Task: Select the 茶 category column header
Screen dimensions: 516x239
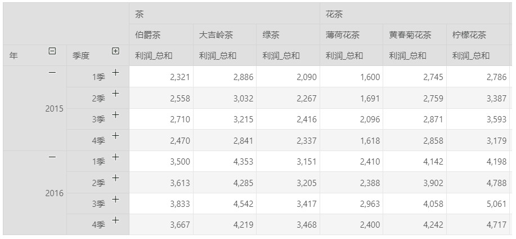Action: [x=225, y=14]
